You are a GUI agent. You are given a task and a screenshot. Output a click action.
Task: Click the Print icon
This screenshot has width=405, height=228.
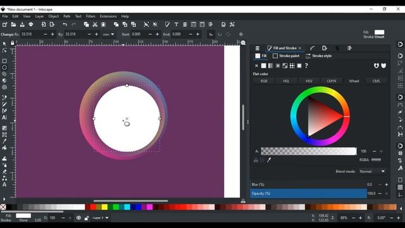pyautogui.click(x=31, y=25)
